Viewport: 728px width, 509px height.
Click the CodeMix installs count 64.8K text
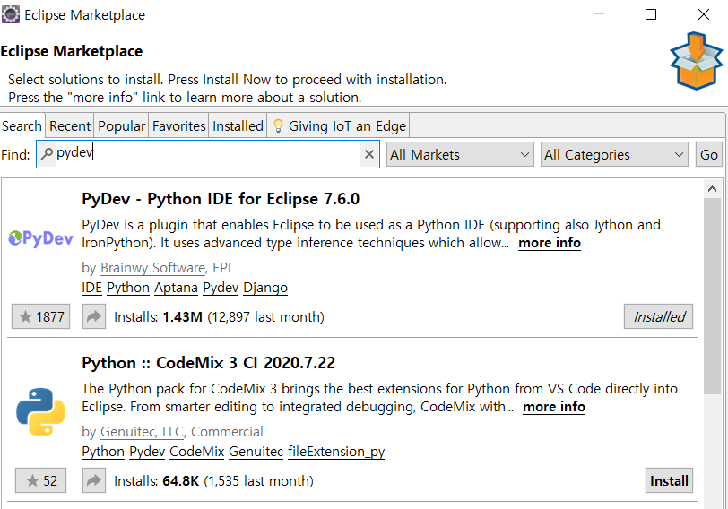[180, 480]
